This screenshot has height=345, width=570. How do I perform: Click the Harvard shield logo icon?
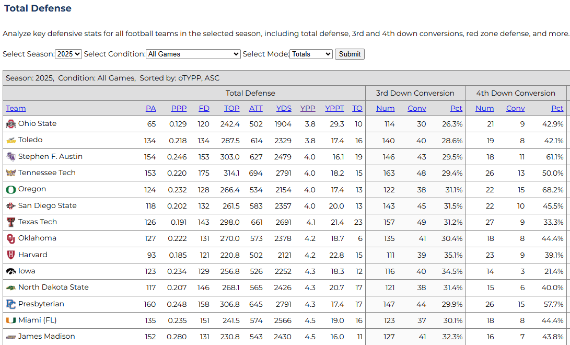tap(10, 255)
